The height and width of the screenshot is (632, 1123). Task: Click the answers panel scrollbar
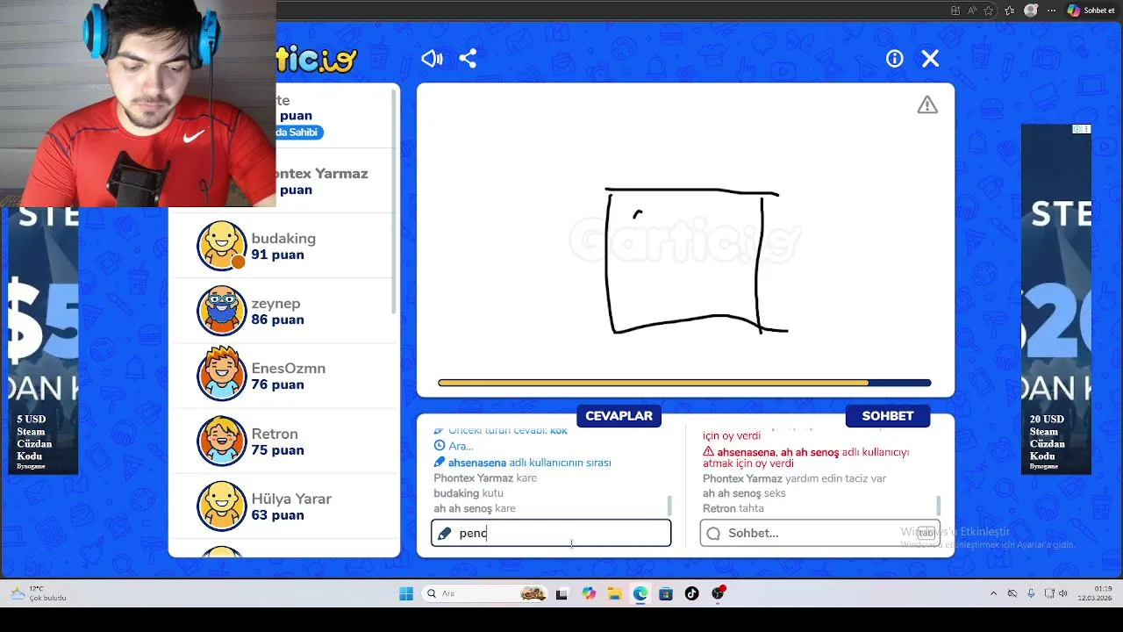(669, 506)
